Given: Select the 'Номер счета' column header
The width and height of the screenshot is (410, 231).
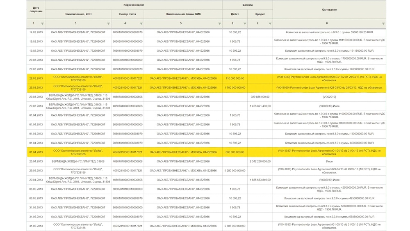Looking at the screenshot, I should [128, 14].
